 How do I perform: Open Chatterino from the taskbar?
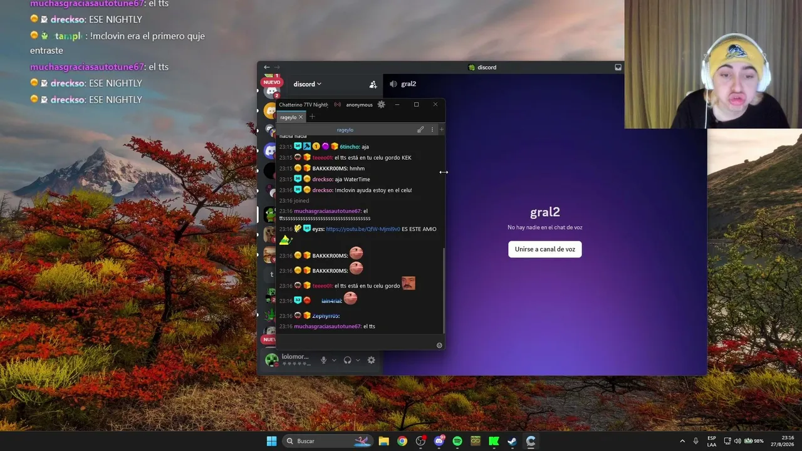[x=531, y=441]
